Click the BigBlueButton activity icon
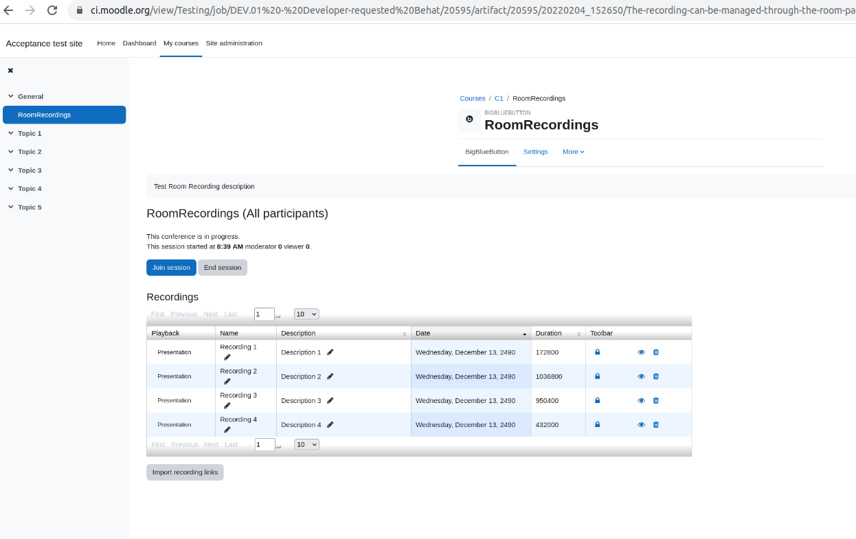 470,119
